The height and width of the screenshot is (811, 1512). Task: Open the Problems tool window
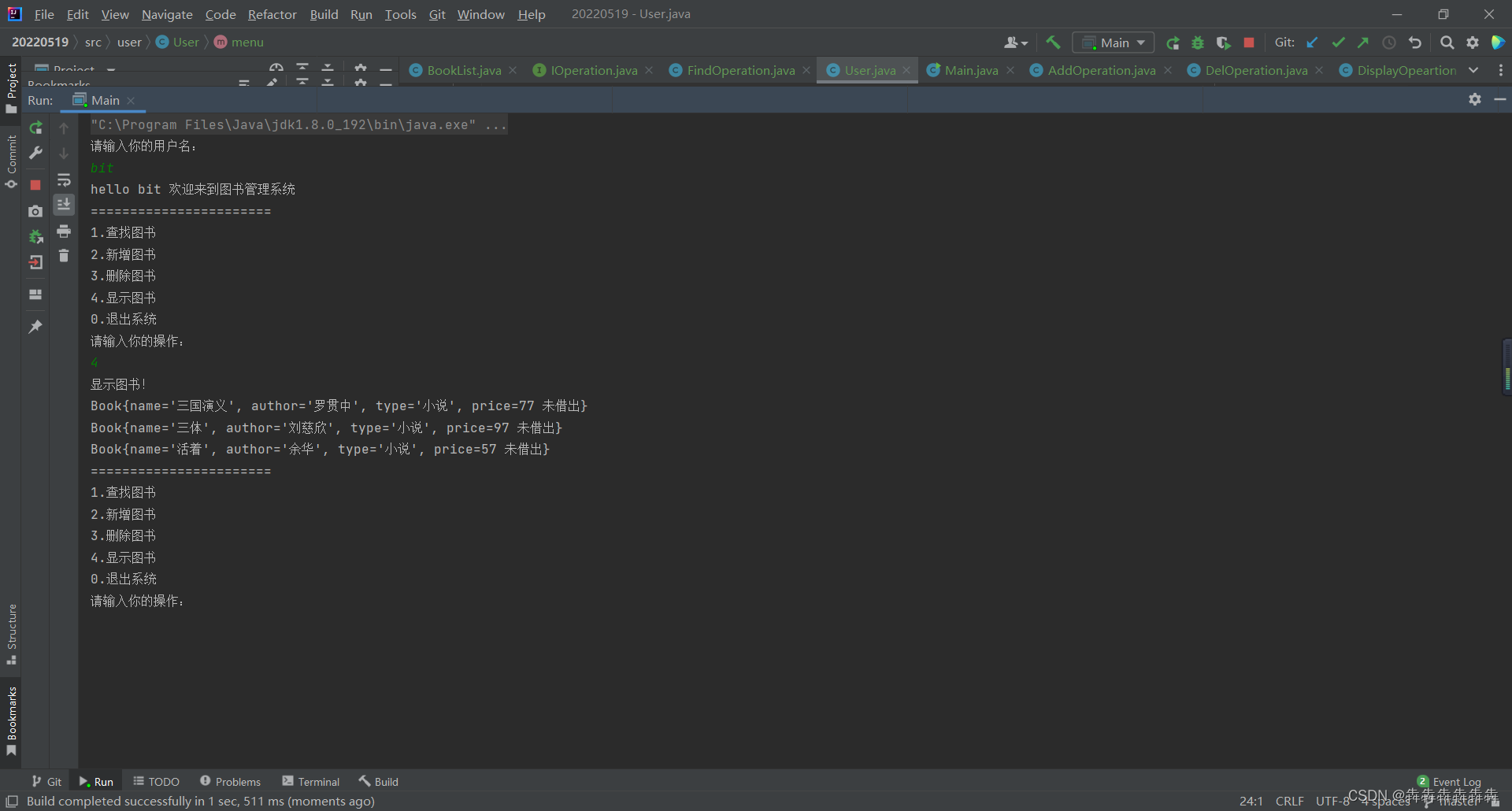230,781
